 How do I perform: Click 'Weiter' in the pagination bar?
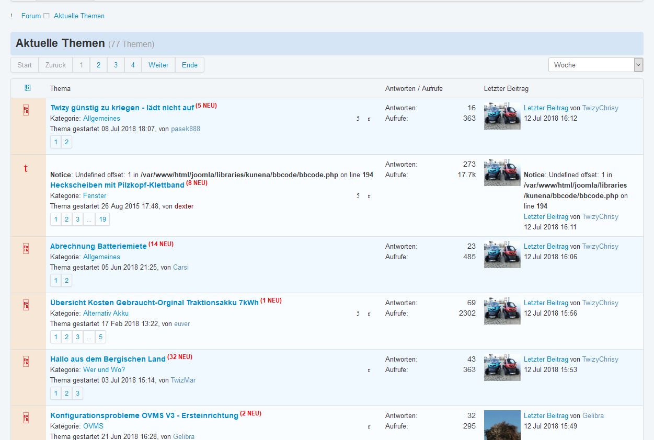tap(158, 65)
